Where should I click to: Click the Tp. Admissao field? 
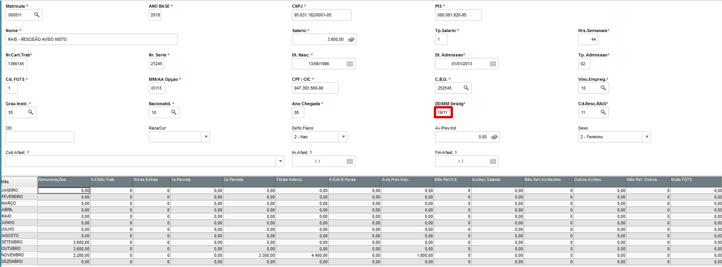[x=584, y=64]
